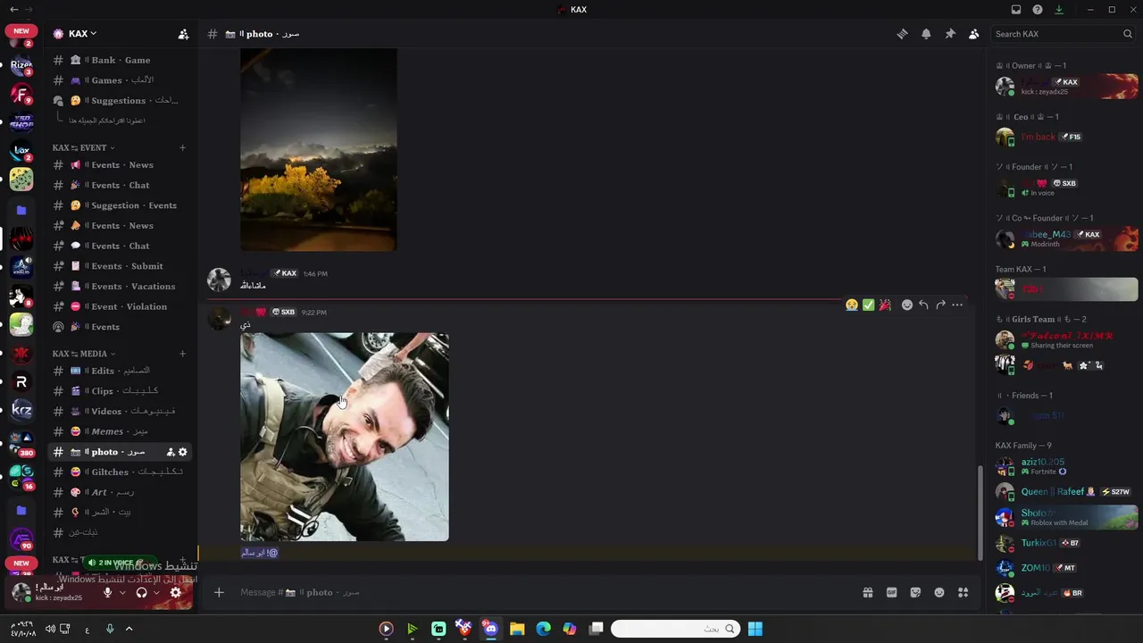The height and width of the screenshot is (643, 1143).
Task: Deafen audio with the headphones button
Action: click(141, 592)
